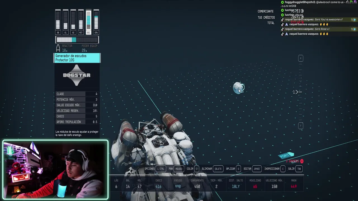Image resolution: width=358 pixels, height=201 pixels.
Task: Click the PORT direction marker
Action: 286,155
